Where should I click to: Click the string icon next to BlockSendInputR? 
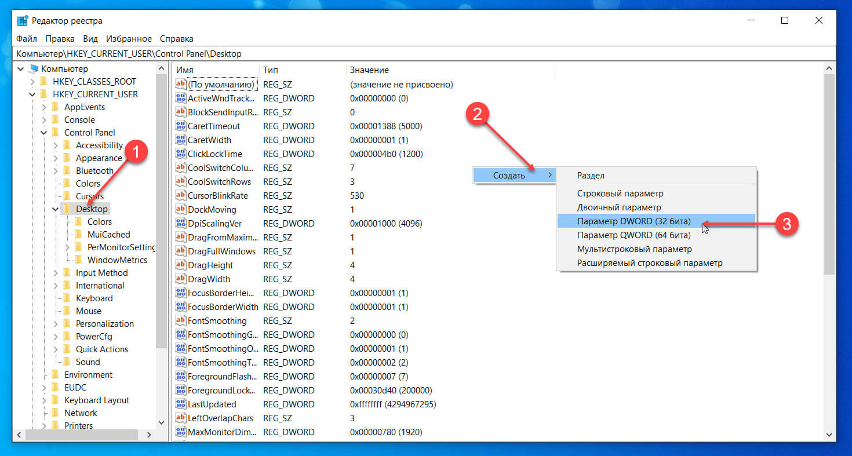click(180, 112)
